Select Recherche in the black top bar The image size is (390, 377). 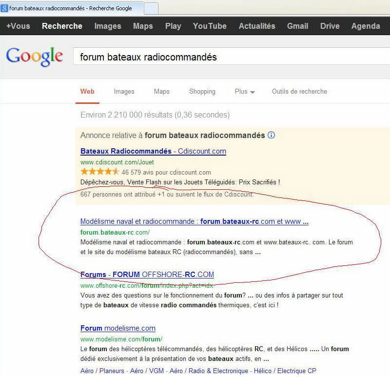(x=62, y=26)
